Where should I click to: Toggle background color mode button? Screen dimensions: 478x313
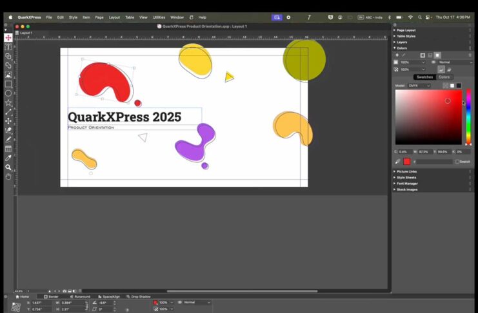[437, 55]
